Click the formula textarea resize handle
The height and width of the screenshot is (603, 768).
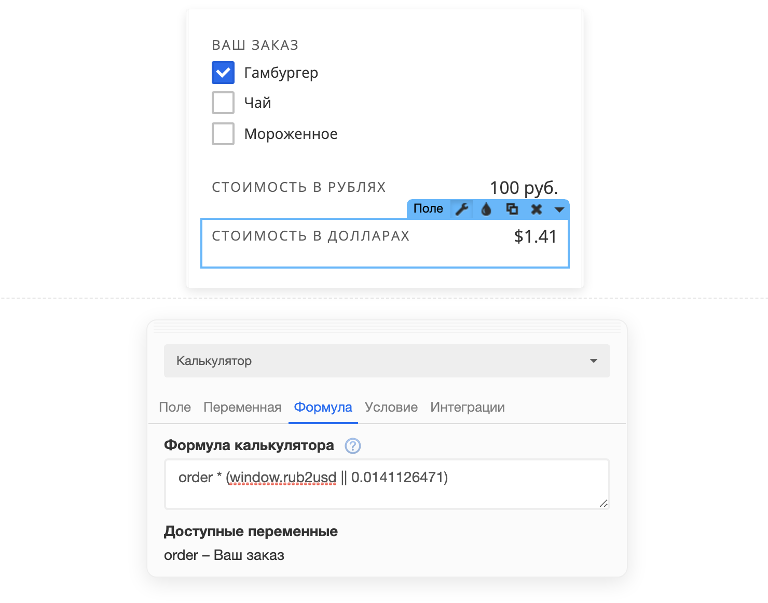603,503
